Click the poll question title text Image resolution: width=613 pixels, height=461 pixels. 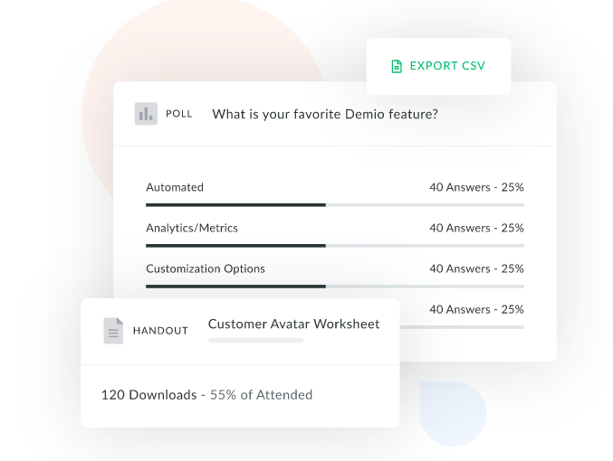click(325, 114)
